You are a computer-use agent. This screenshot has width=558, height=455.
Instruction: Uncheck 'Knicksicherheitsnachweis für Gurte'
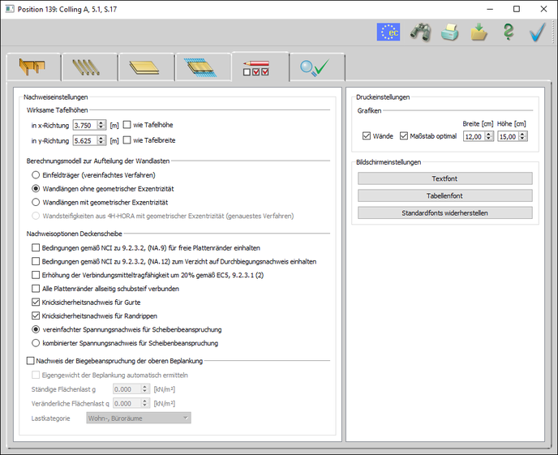point(36,302)
